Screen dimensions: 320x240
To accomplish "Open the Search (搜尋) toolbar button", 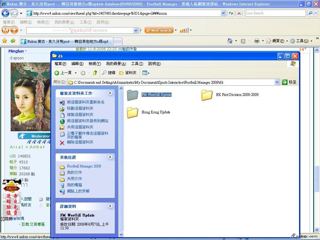I will (108, 73).
